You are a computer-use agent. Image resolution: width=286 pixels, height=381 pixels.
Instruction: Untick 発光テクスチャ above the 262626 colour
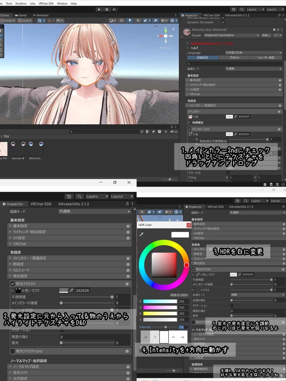pos(13,284)
